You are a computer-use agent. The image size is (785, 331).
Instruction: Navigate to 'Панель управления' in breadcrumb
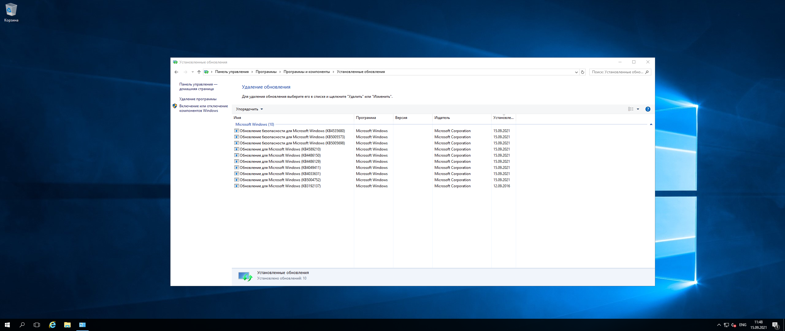pyautogui.click(x=232, y=72)
